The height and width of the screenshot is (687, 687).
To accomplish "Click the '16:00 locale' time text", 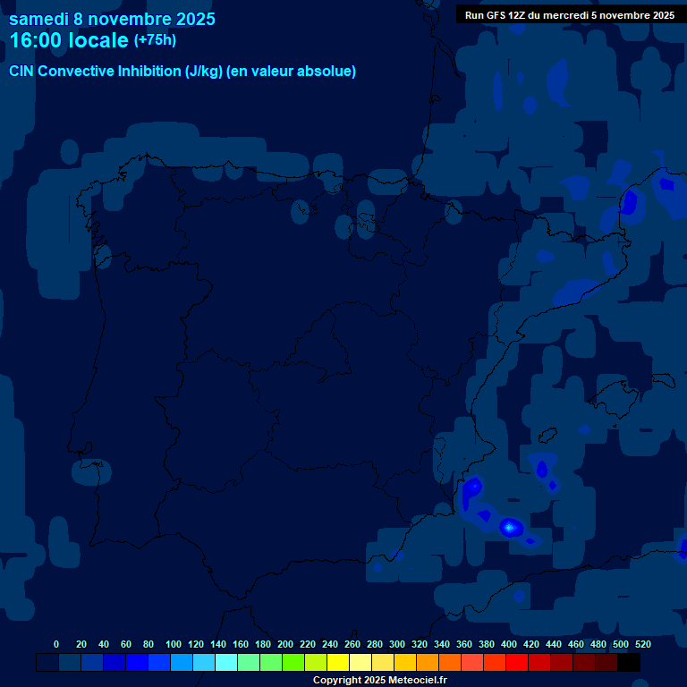I will click(x=69, y=40).
